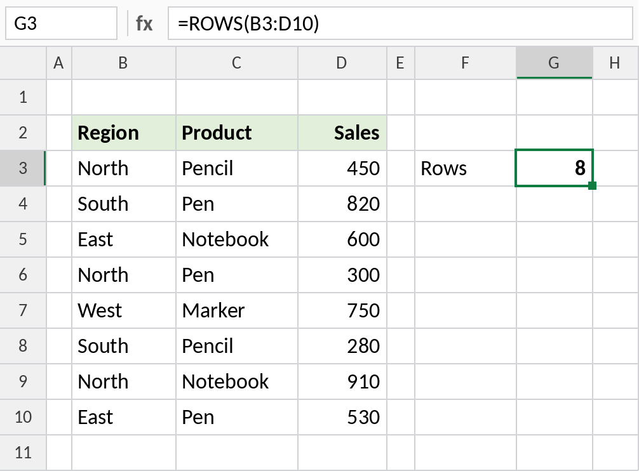Select column E header
This screenshot has width=639, height=471.
pyautogui.click(x=401, y=63)
